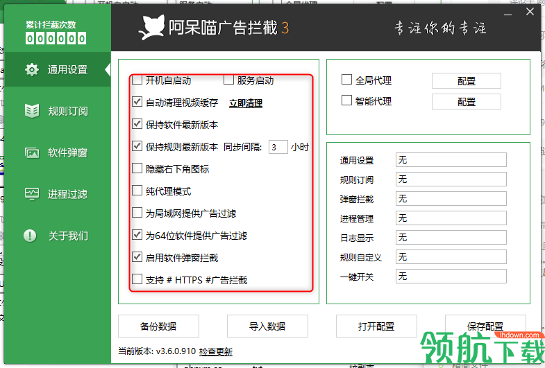The width and height of the screenshot is (545, 368).
Task: Click the 进程管理 hotkey field
Action: click(x=451, y=218)
